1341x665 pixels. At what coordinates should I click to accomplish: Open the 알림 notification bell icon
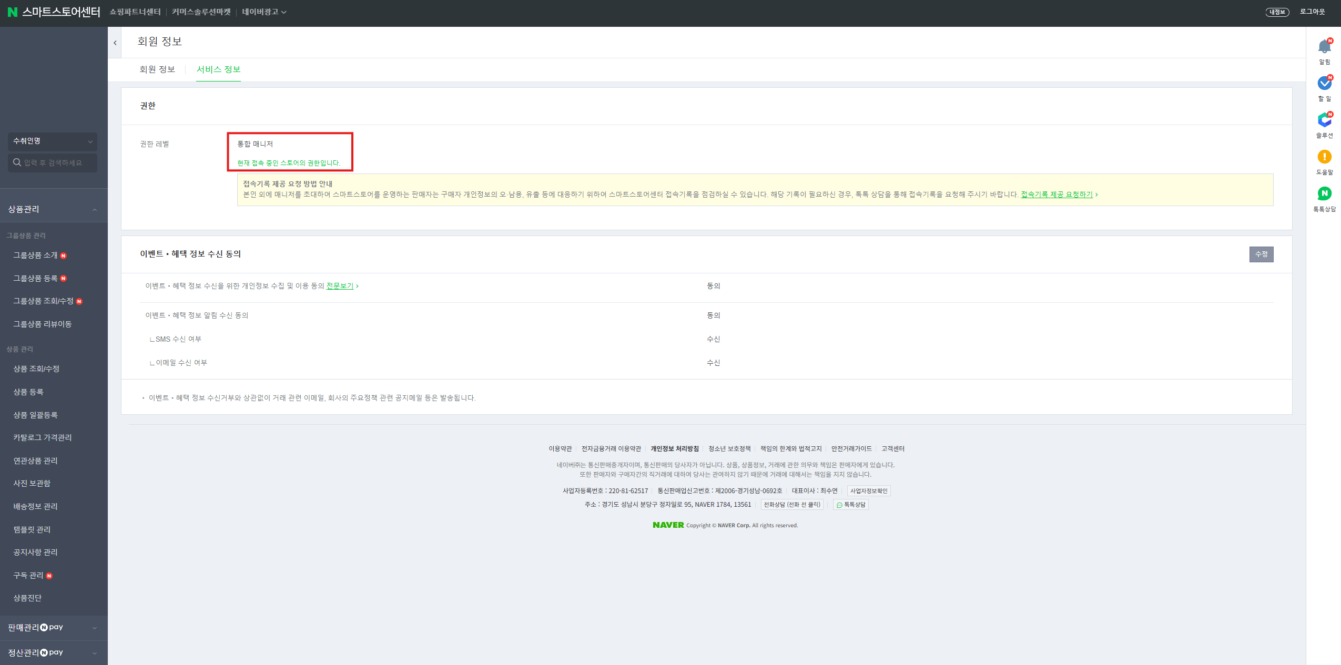click(x=1324, y=46)
